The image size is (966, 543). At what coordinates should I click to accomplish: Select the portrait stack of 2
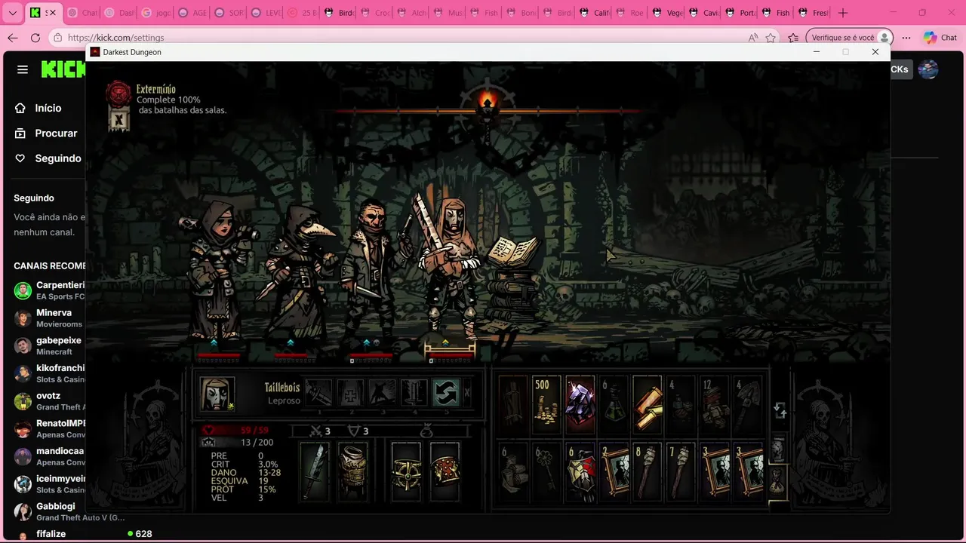pyautogui.click(x=614, y=472)
